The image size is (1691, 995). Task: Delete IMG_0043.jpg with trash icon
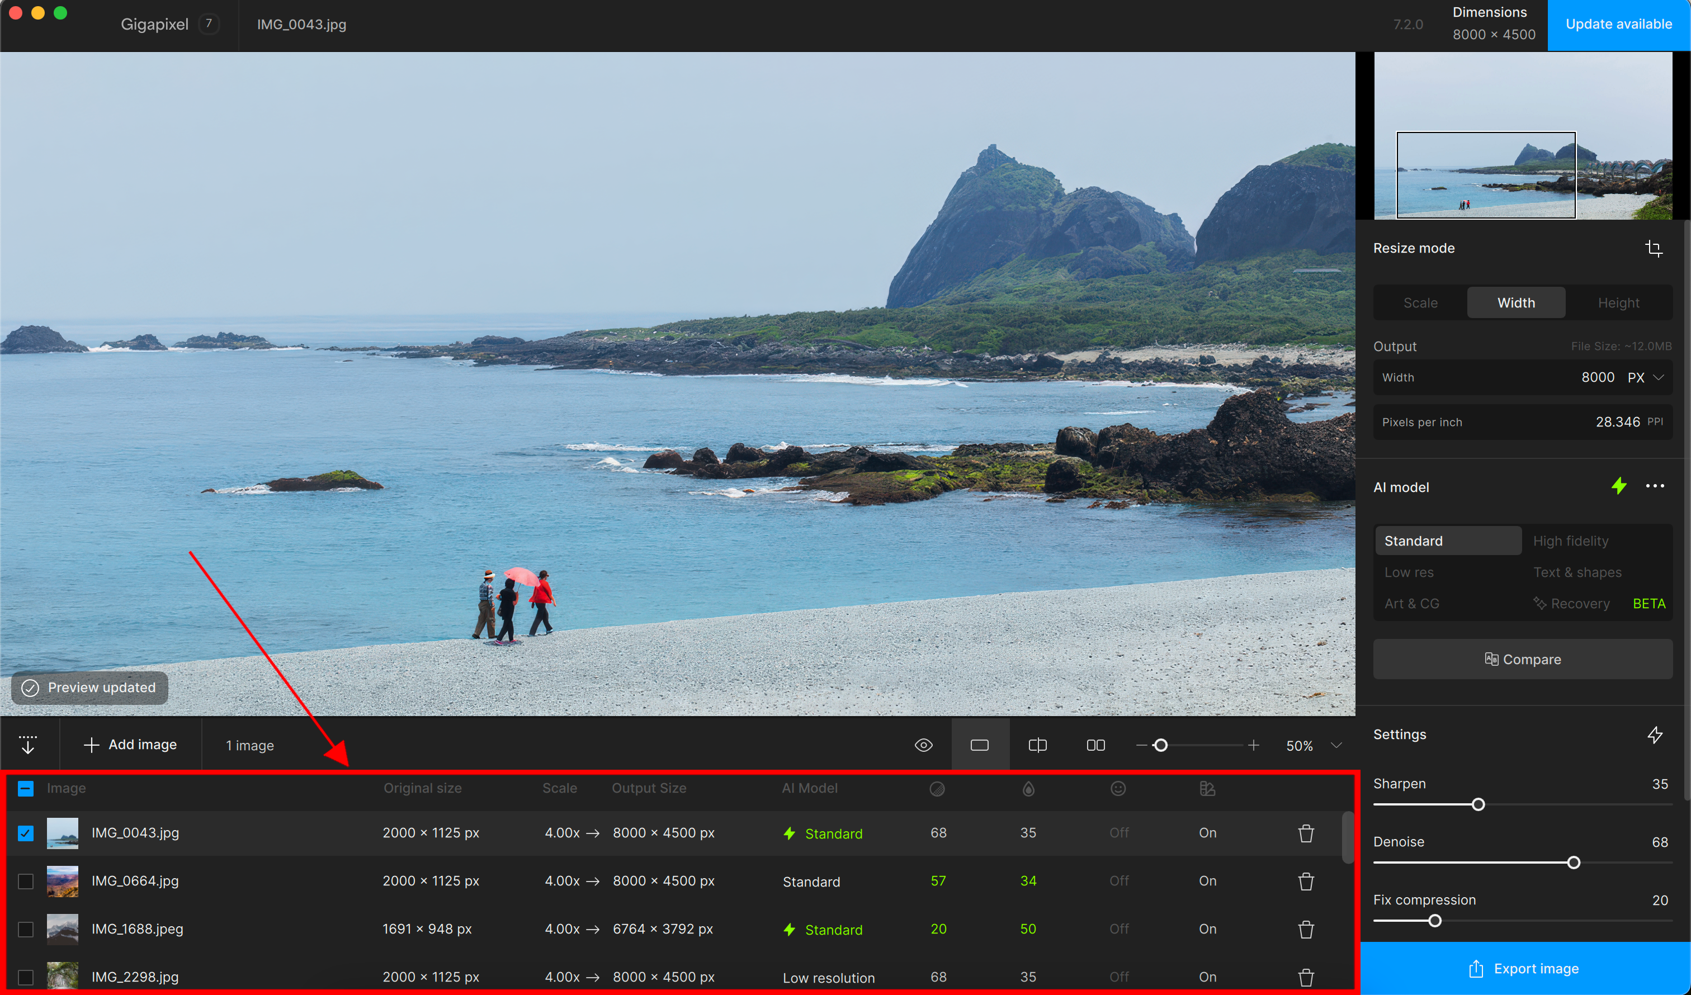[1306, 833]
